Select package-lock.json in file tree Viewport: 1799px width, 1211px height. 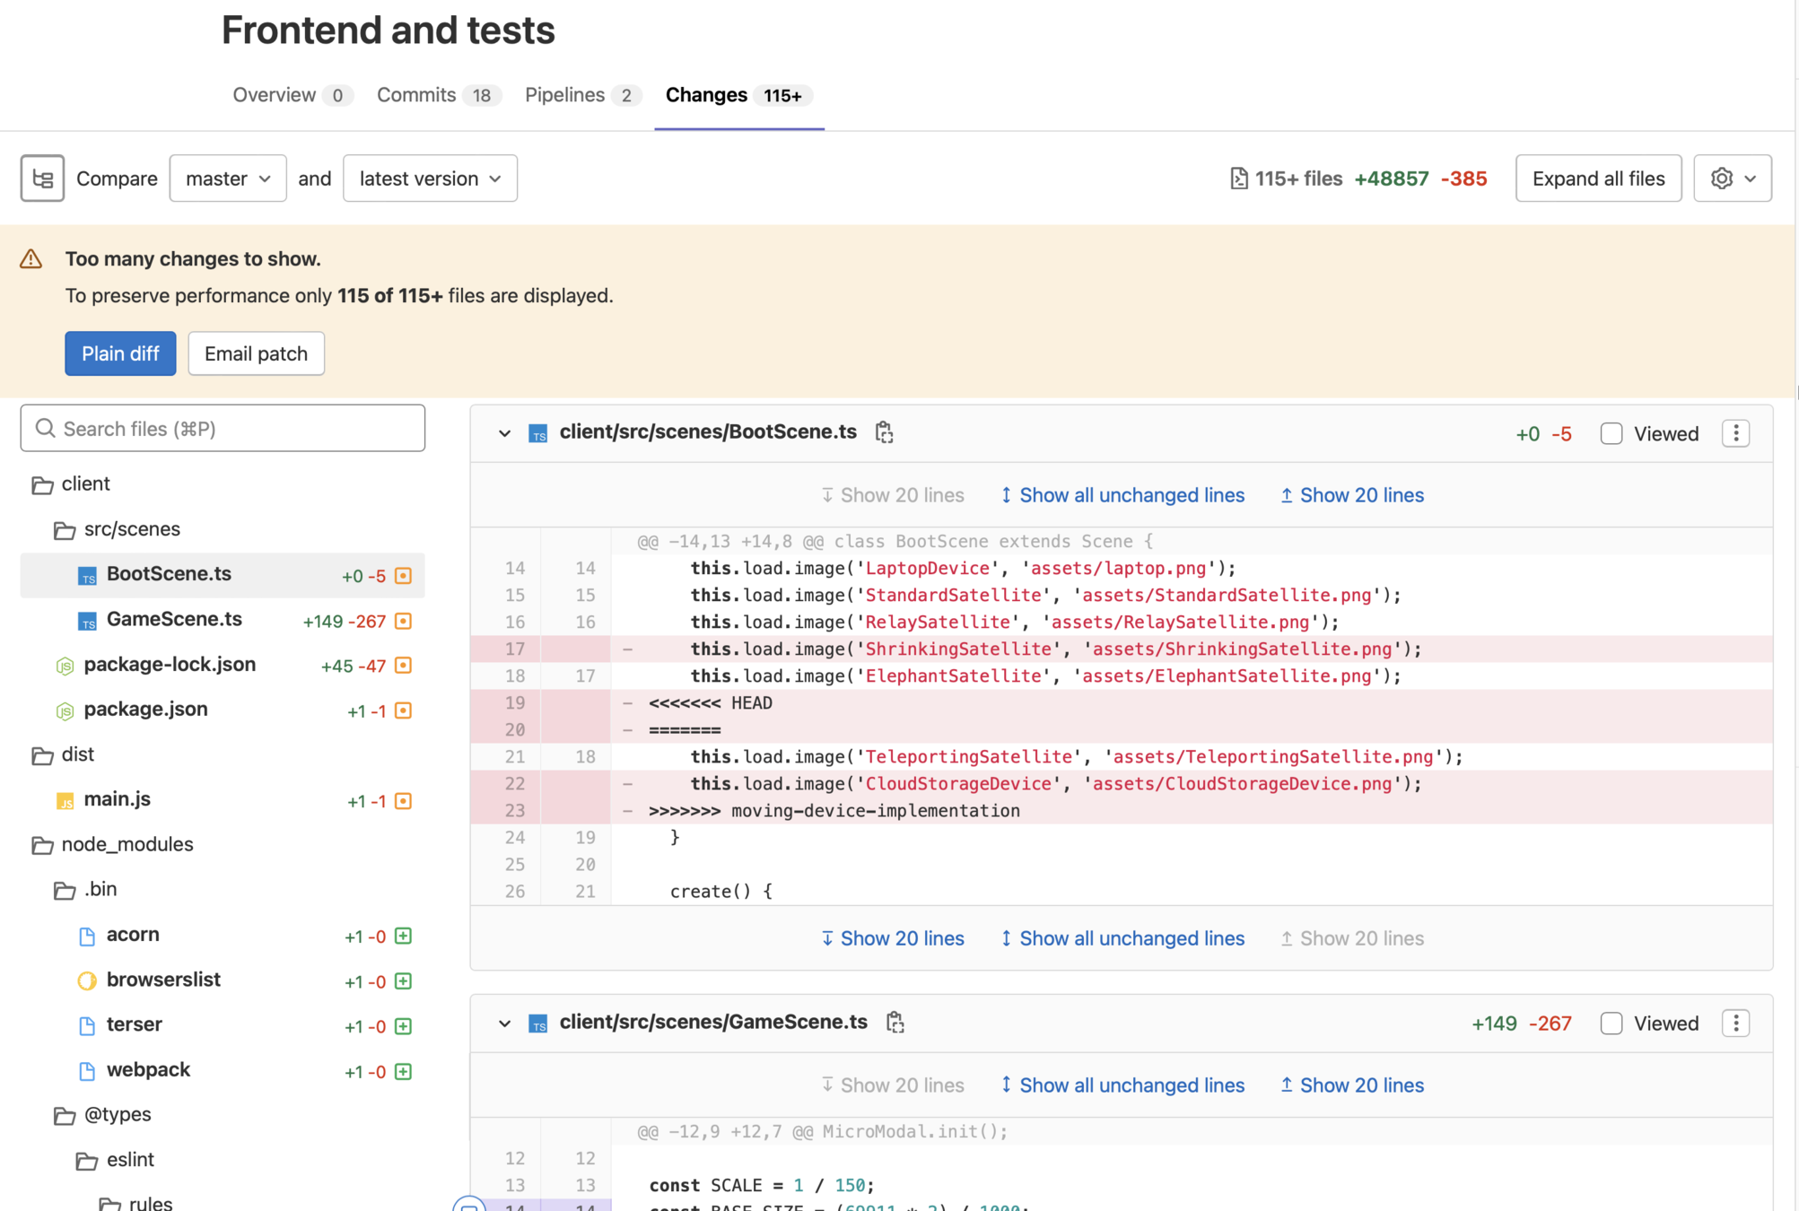pos(170,665)
